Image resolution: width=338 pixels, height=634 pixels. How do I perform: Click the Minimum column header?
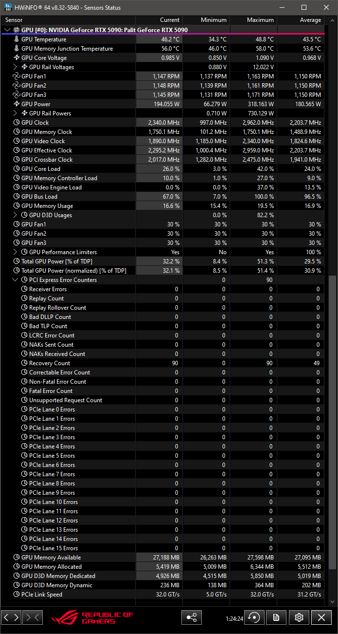tap(206, 20)
